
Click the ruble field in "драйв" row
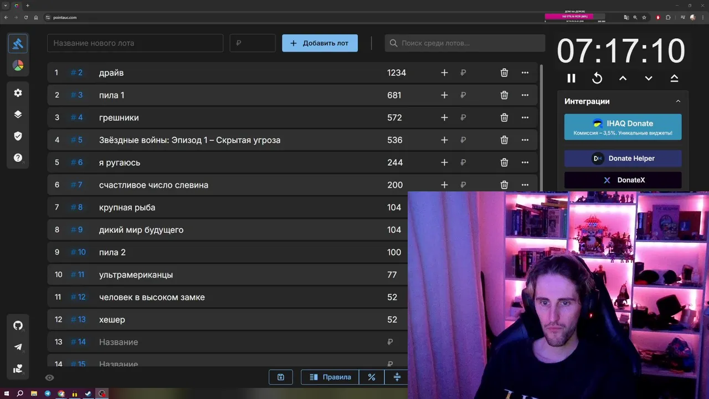coord(463,73)
